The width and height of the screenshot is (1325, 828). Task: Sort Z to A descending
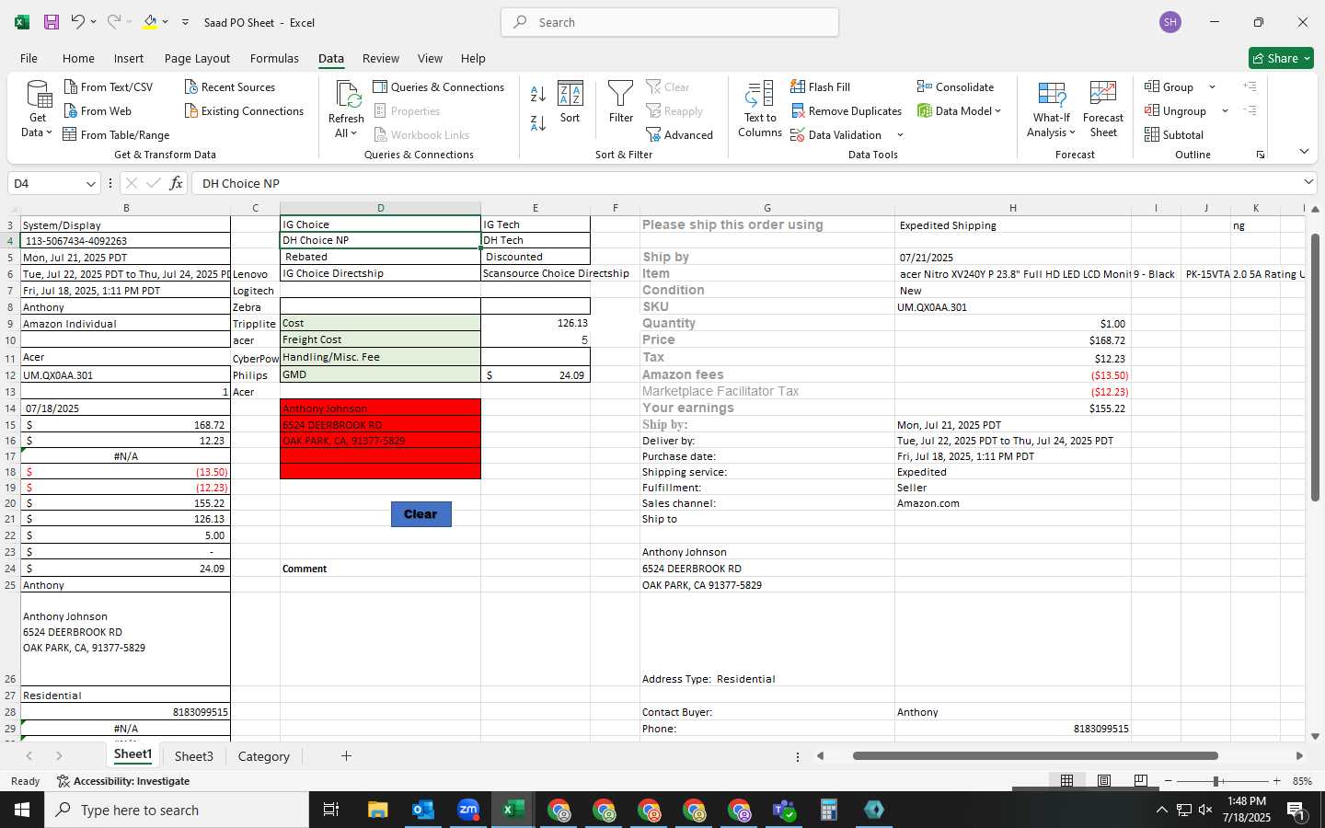click(538, 122)
